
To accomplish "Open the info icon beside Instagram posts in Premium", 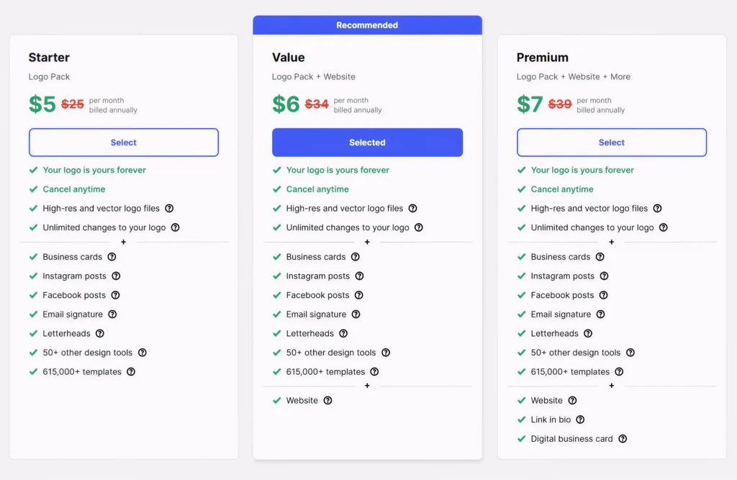I will (604, 276).
